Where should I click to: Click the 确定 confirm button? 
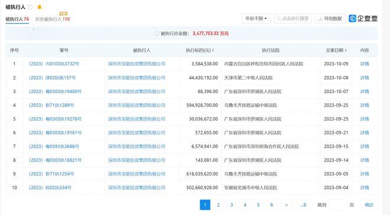pyautogui.click(x=369, y=205)
